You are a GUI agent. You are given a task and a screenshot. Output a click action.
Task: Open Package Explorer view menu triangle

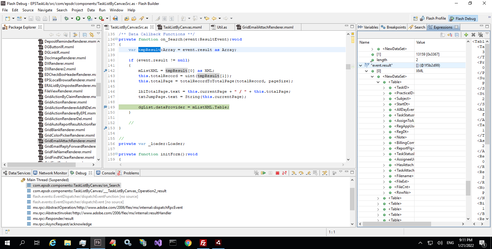coord(98,33)
